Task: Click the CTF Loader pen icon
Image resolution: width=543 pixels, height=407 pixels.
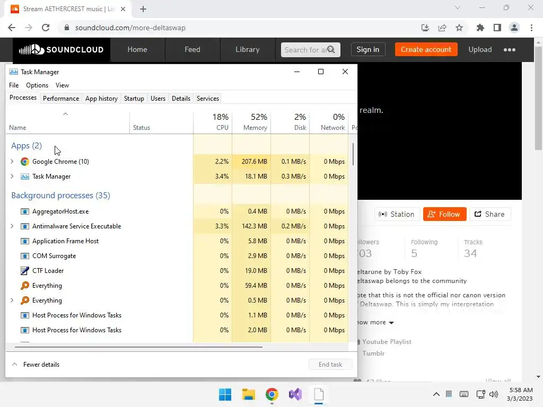Action: [x=24, y=271]
